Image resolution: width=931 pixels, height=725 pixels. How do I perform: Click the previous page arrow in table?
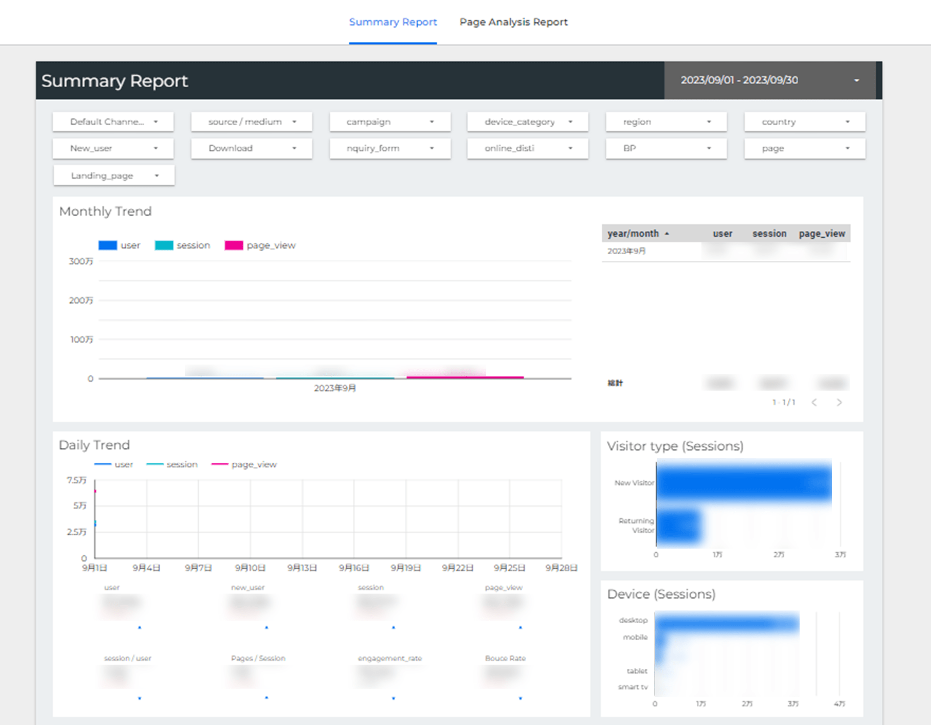[x=814, y=402]
